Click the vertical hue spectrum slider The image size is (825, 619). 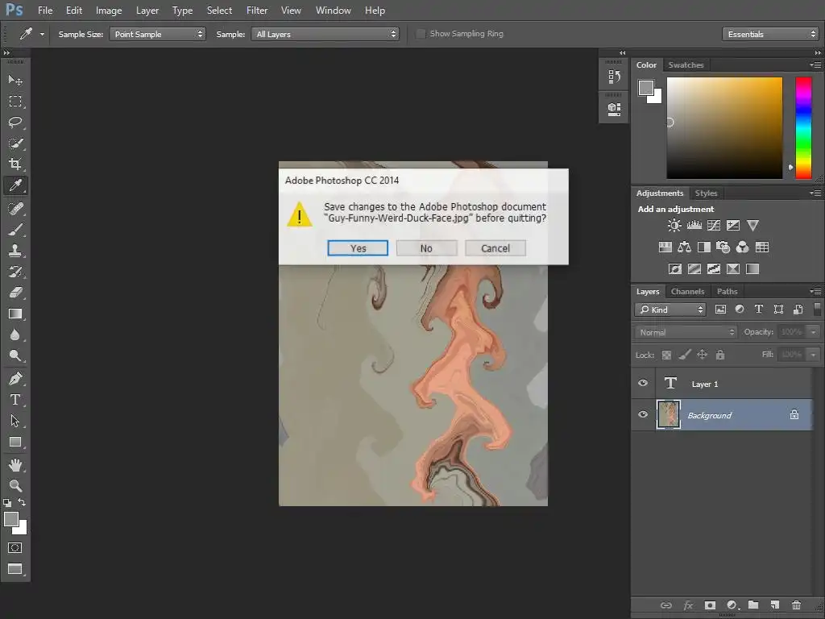(803, 127)
